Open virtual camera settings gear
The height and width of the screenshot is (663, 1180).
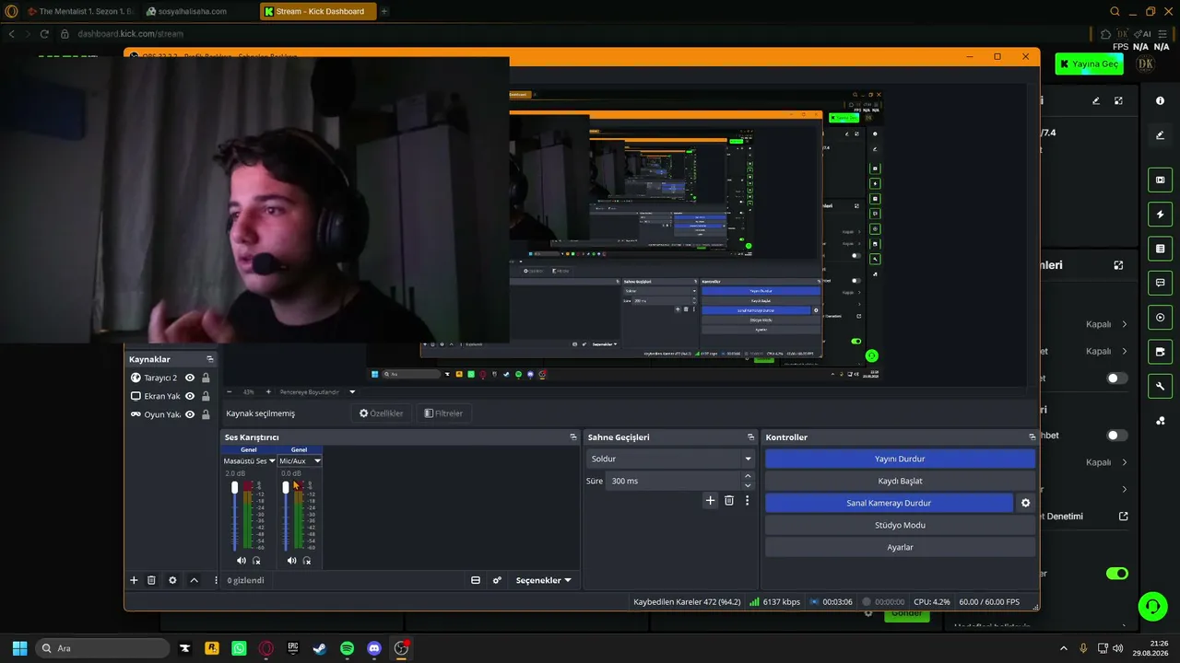pyautogui.click(x=1025, y=503)
